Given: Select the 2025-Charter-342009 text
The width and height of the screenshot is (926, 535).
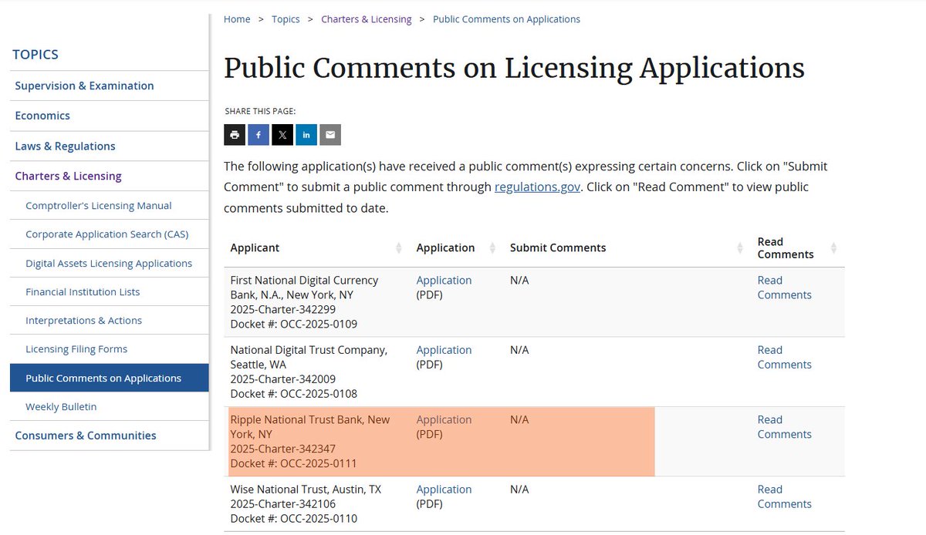Looking at the screenshot, I should coord(283,379).
